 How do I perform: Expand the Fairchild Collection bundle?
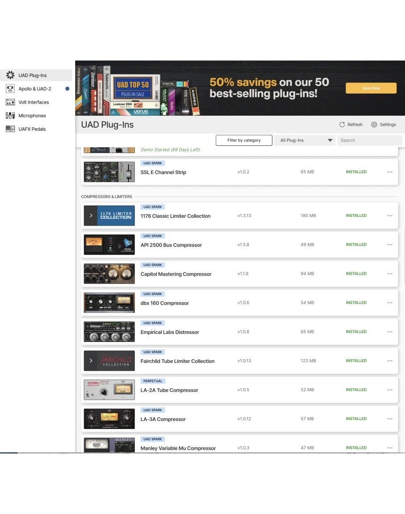91,360
